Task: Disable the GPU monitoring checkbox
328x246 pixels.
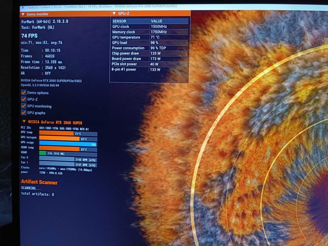Action: pos(24,106)
